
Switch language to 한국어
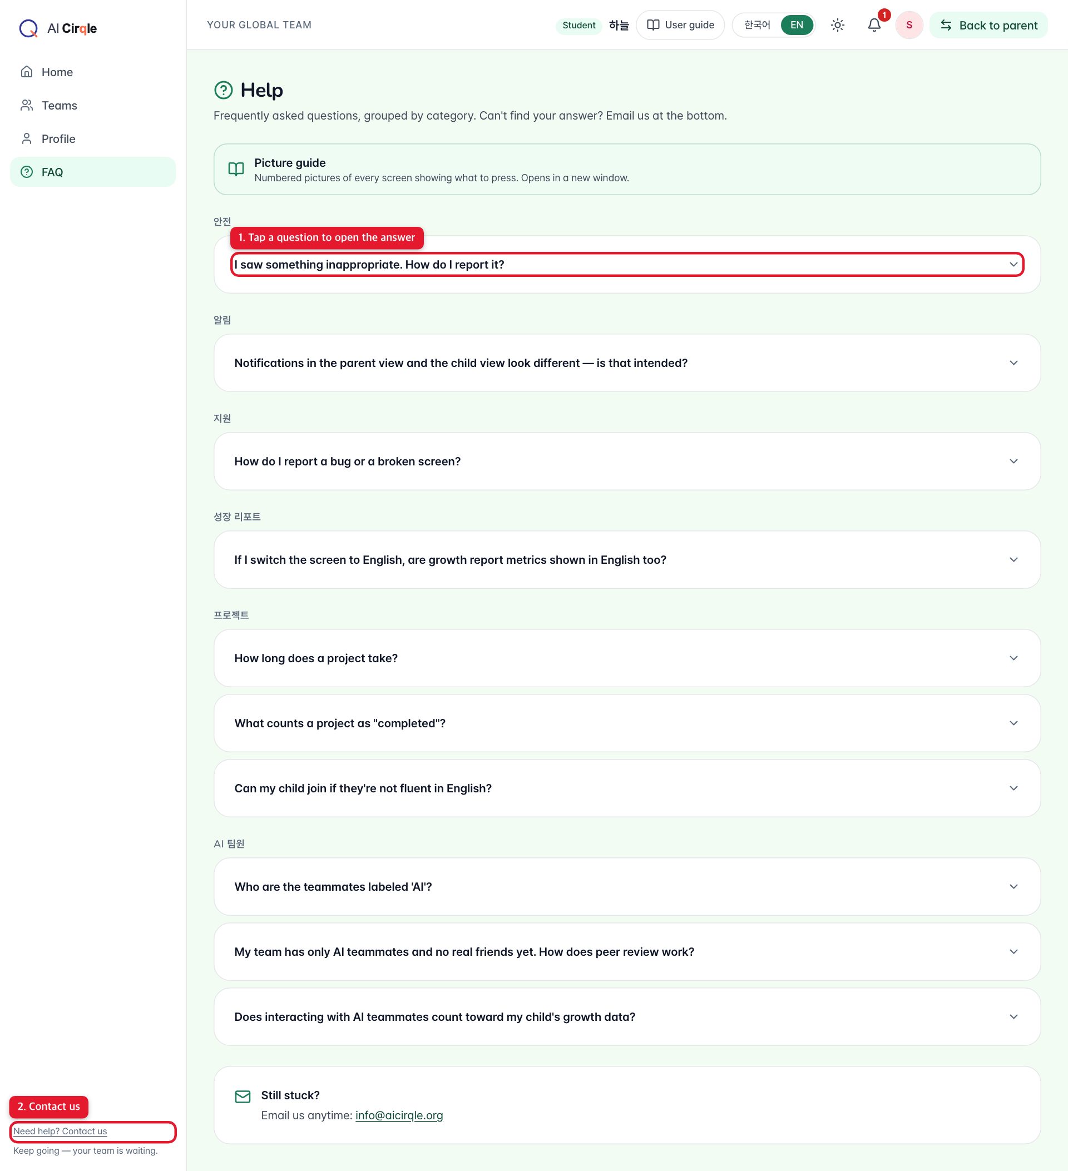[756, 25]
